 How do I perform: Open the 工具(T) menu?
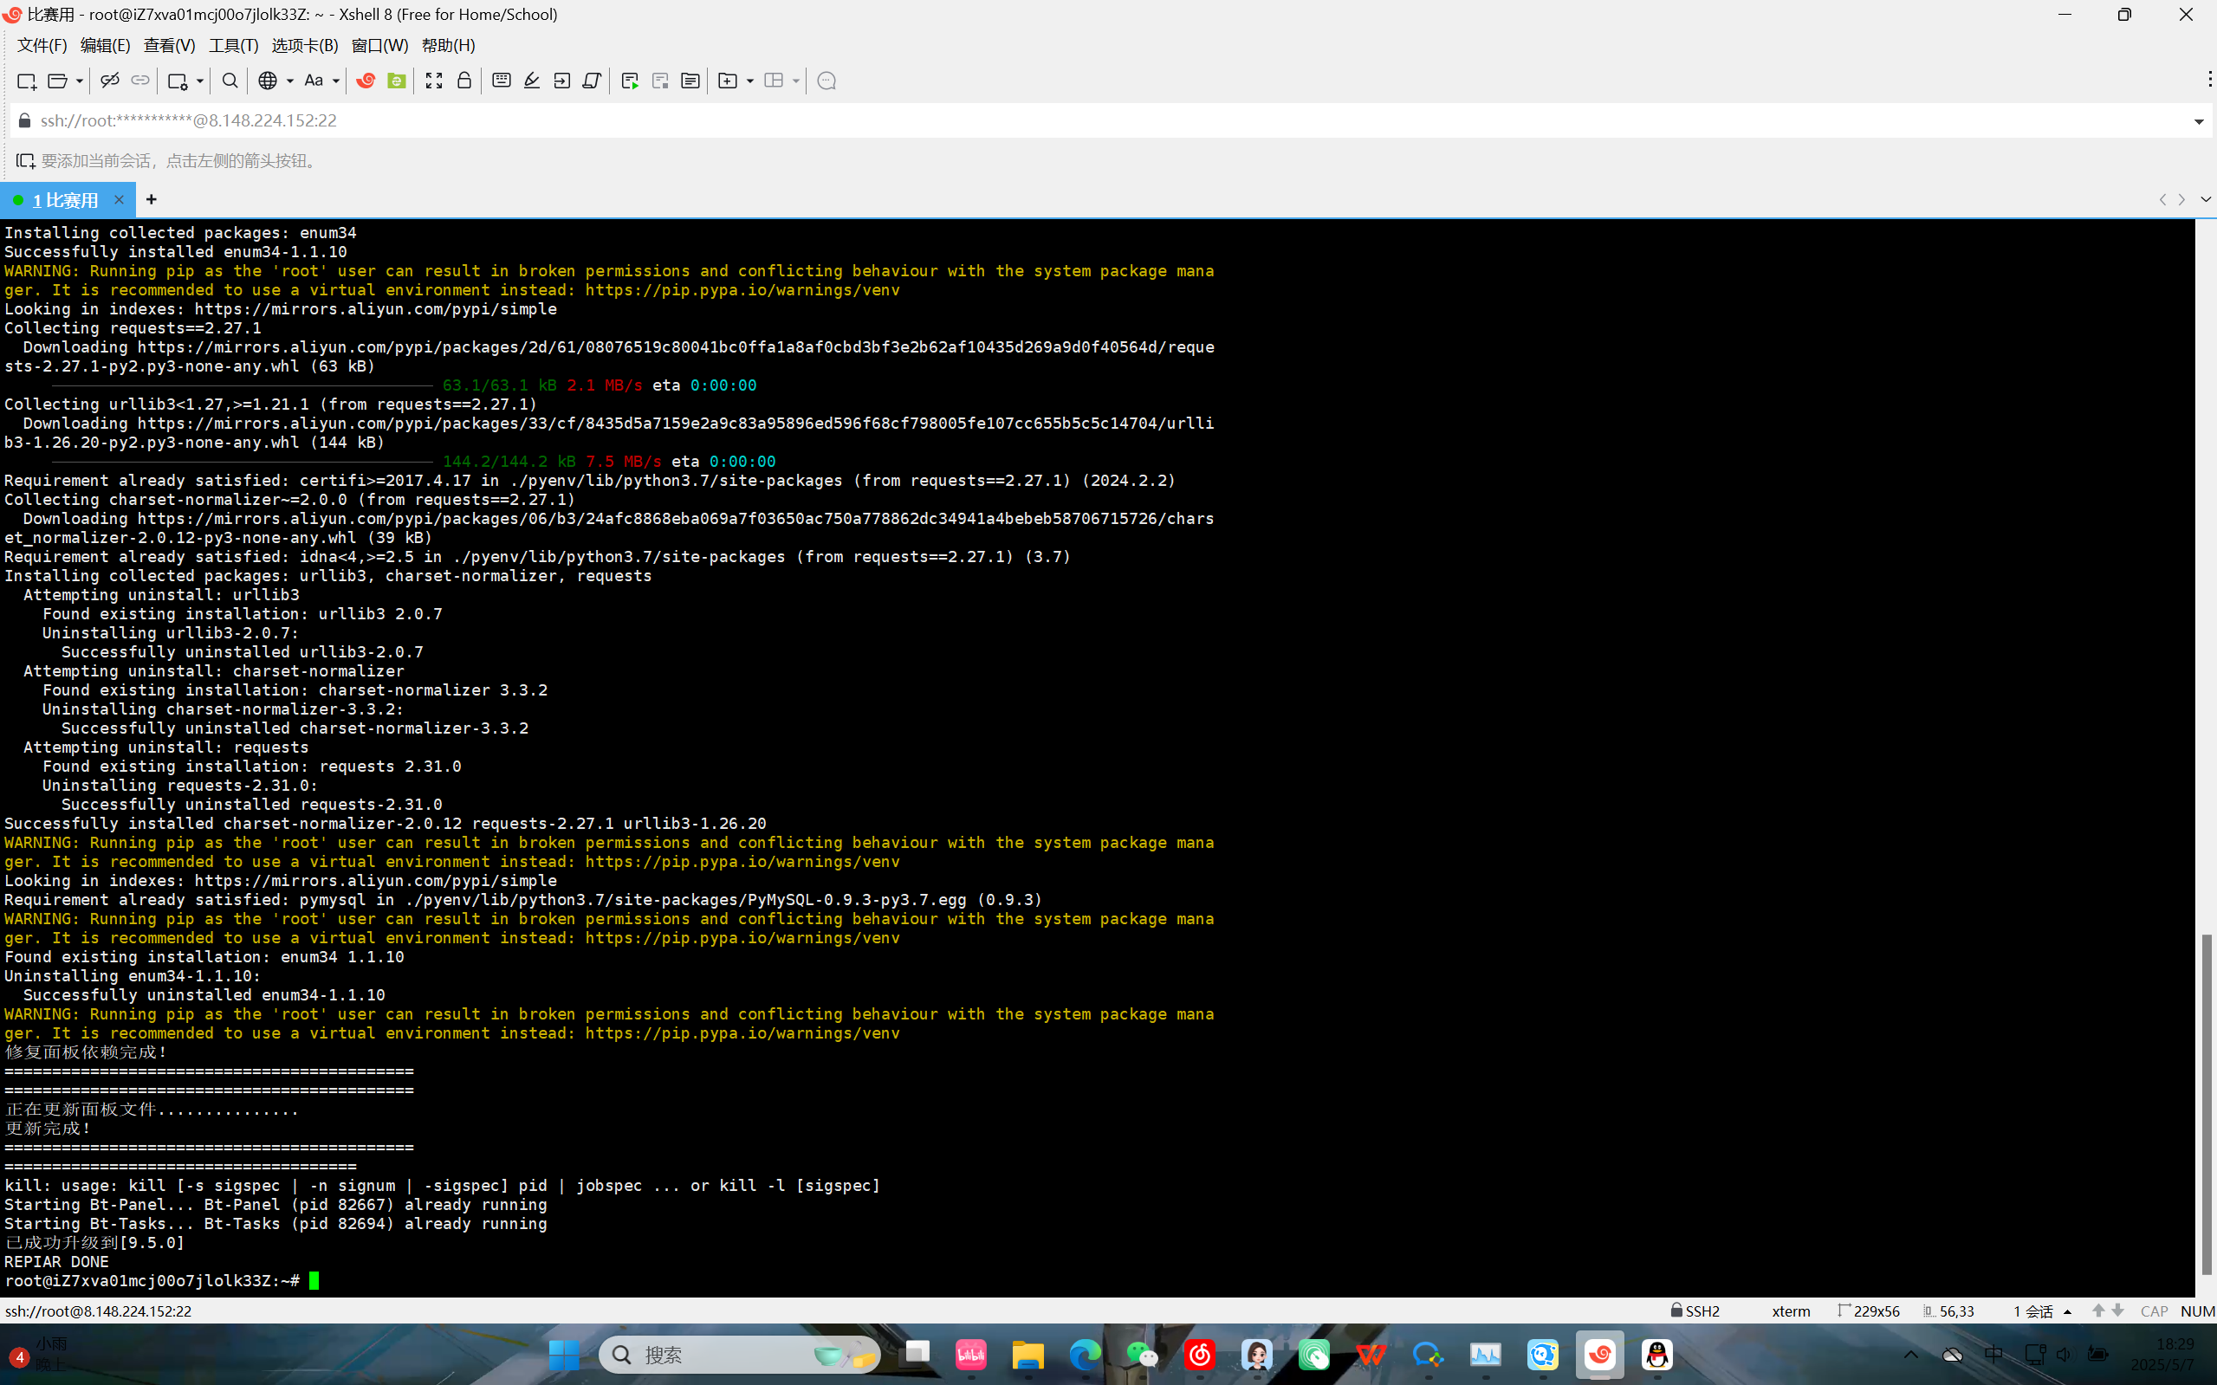pos(234,45)
